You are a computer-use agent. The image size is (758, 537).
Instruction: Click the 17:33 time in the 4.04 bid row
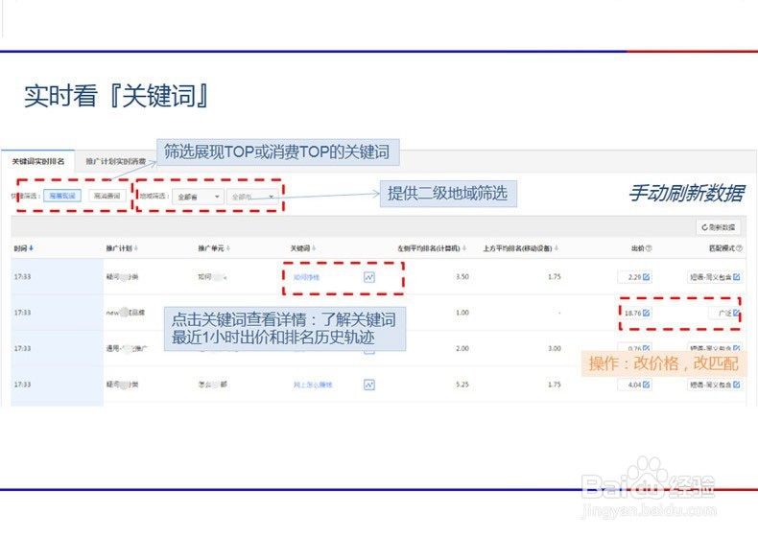22,385
